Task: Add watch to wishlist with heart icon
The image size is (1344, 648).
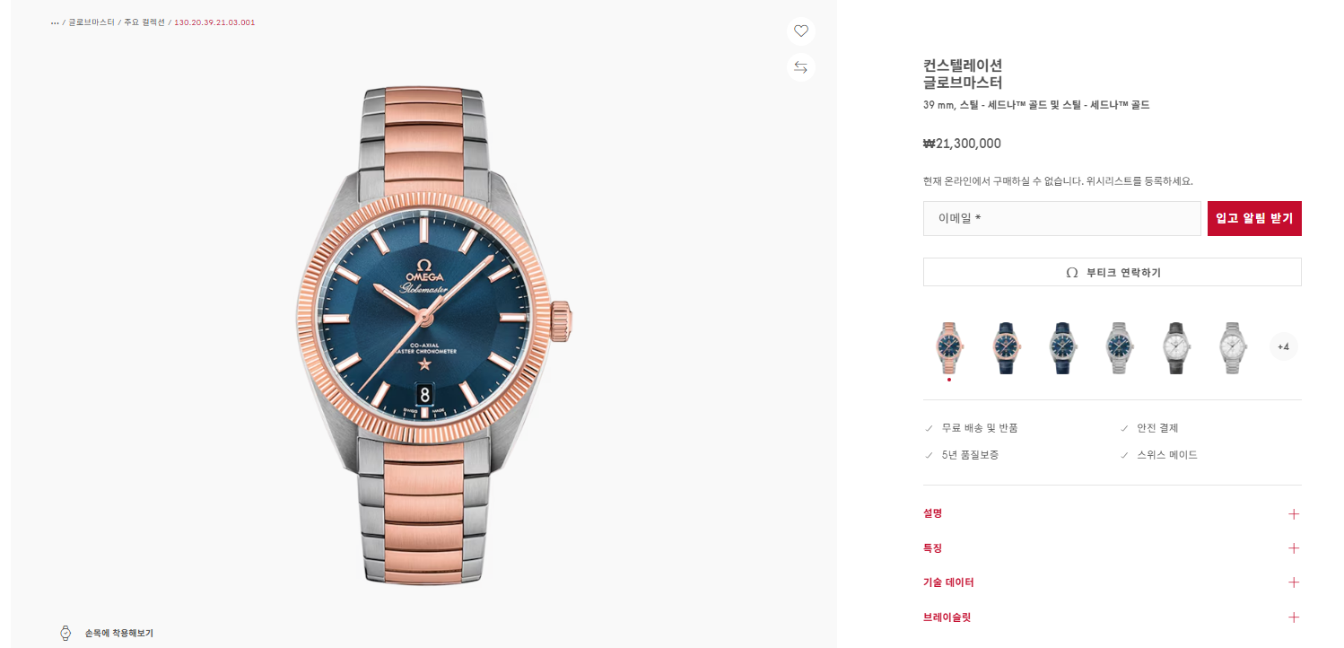Action: (801, 31)
